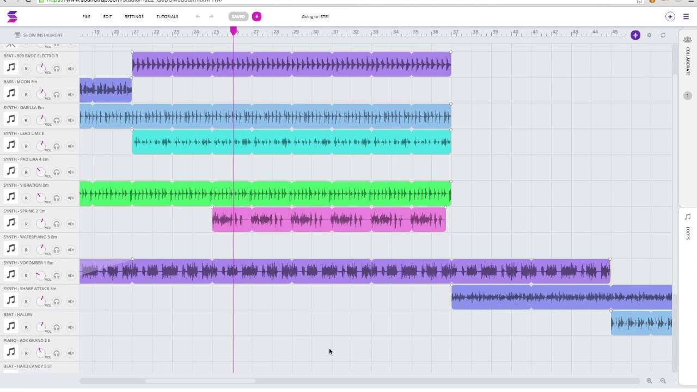Select the Bass Moon Em clip
697x392 pixels.
tap(106, 90)
